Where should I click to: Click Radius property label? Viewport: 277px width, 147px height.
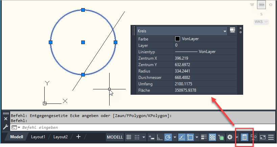point(144,71)
